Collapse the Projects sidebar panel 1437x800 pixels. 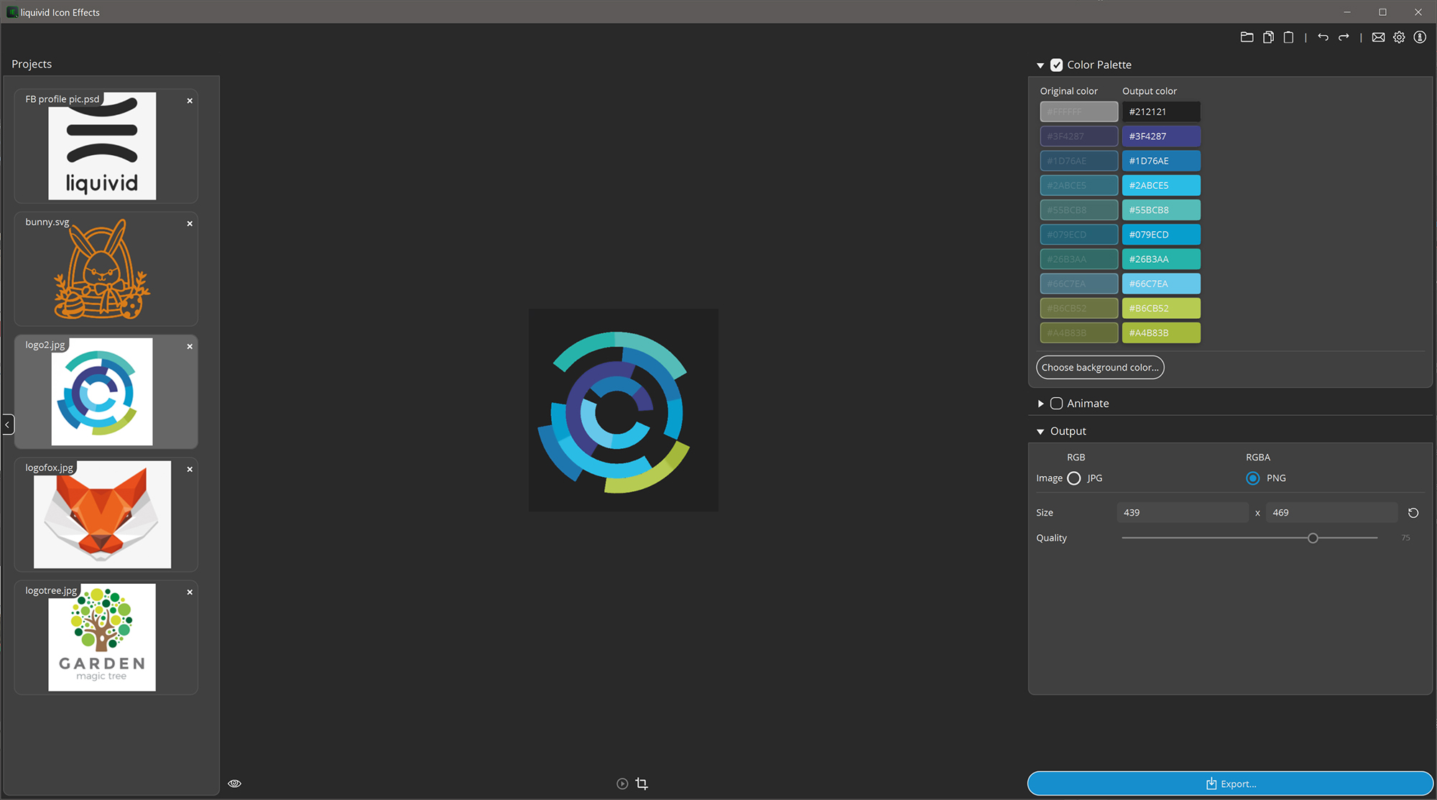8,424
